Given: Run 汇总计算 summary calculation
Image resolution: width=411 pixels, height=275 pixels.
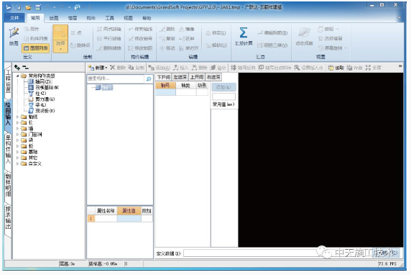Looking at the screenshot, I should (244, 37).
